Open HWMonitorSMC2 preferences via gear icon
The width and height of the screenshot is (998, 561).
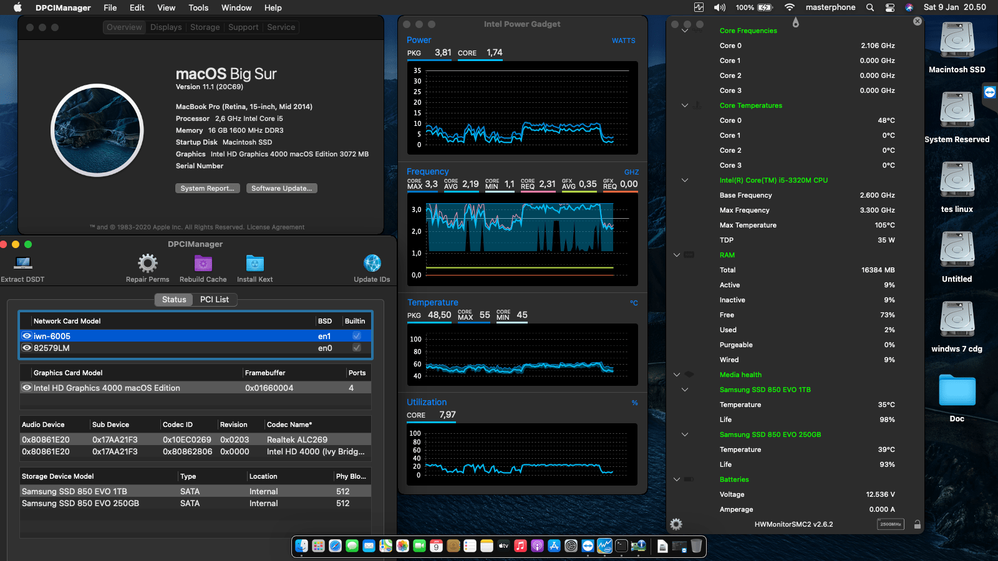click(x=676, y=524)
